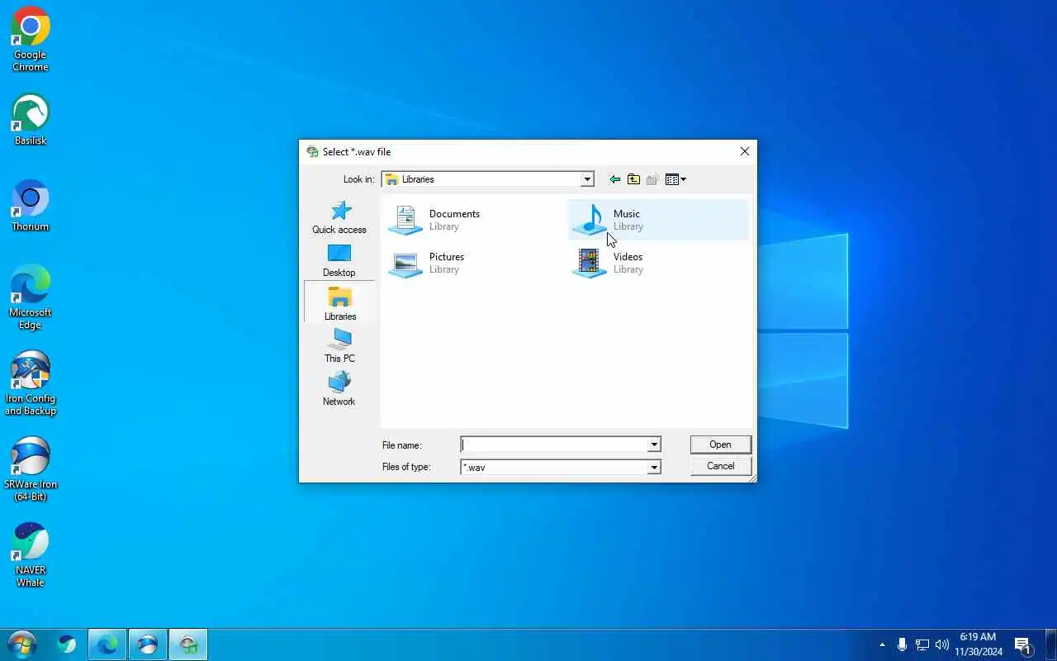Expand the Look in location dropdown
The image size is (1057, 661).
pyautogui.click(x=587, y=179)
